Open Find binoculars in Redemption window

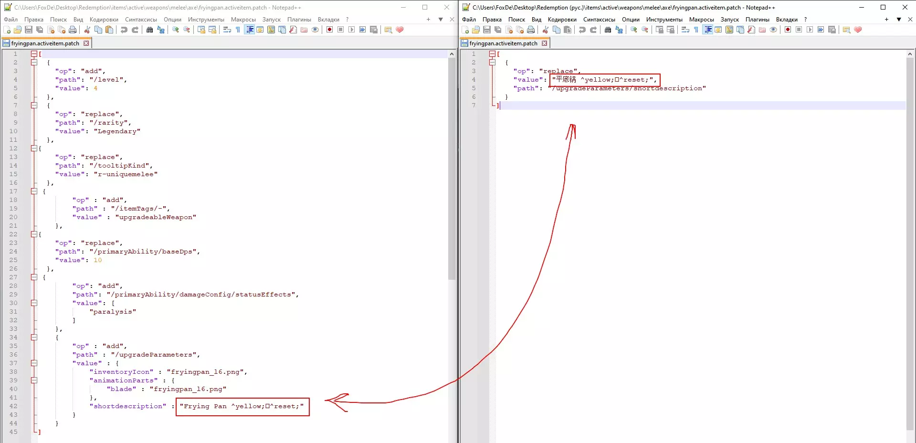[150, 30]
